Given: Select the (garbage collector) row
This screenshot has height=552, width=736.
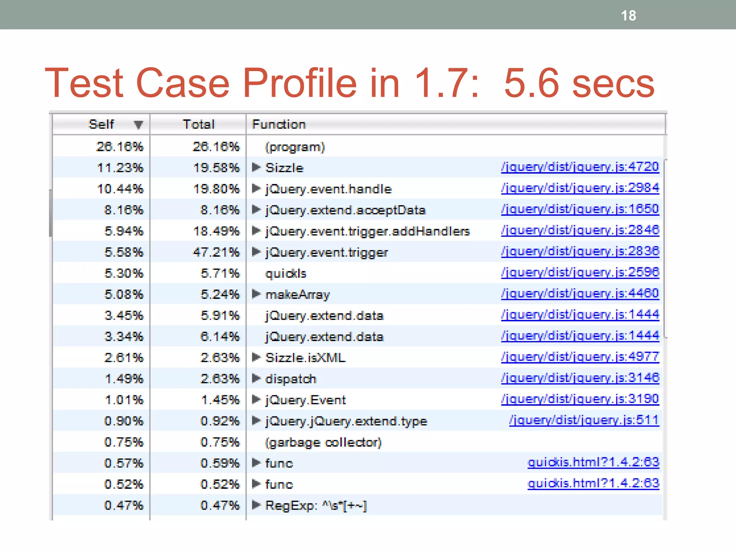Looking at the screenshot, I should 323,442.
